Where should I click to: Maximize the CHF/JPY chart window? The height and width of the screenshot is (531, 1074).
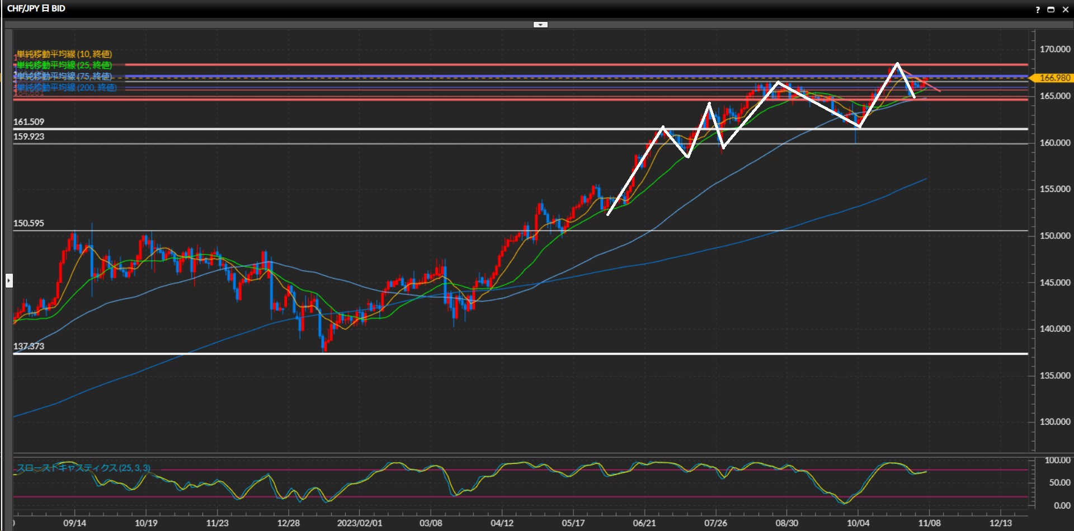[x=1051, y=10]
